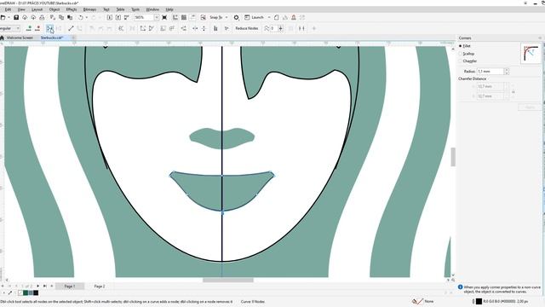The height and width of the screenshot is (307, 545).
Task: Click the Convert to line icon
Action: [x=71, y=28]
